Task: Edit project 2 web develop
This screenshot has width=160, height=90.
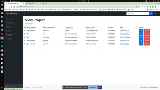Action: pos(141,30)
